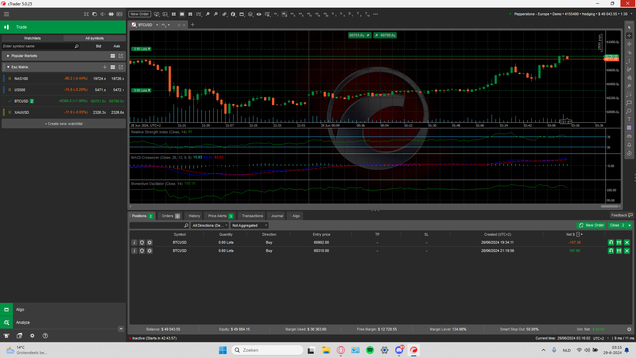Screen dimensions: 636x358
Task: Switch to the Orders tab
Action: [x=170, y=216]
